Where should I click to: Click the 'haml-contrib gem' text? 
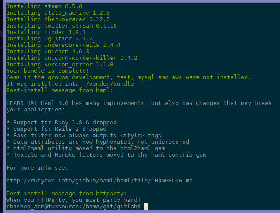[x=179, y=154]
